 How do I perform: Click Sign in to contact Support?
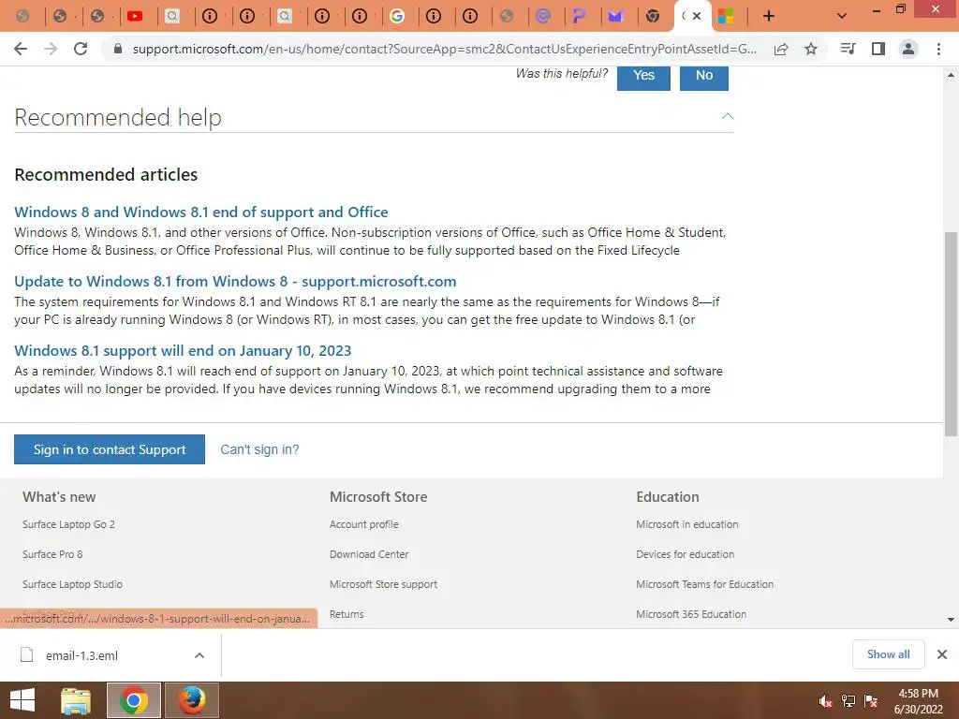(110, 449)
